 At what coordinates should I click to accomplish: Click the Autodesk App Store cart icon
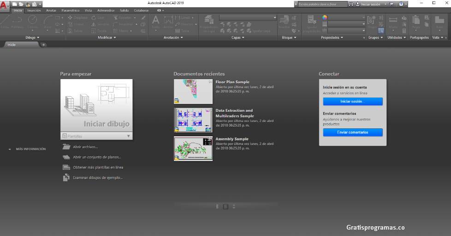(392, 4)
